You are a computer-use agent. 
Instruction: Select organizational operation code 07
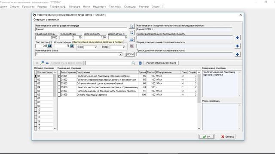pyautogui.click(x=45, y=98)
